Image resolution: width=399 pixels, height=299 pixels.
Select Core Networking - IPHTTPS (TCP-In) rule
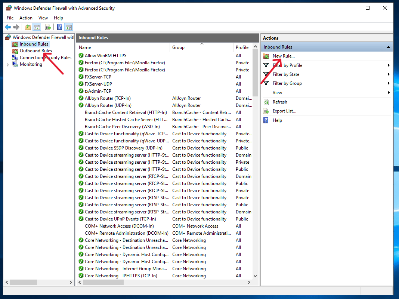point(165,275)
